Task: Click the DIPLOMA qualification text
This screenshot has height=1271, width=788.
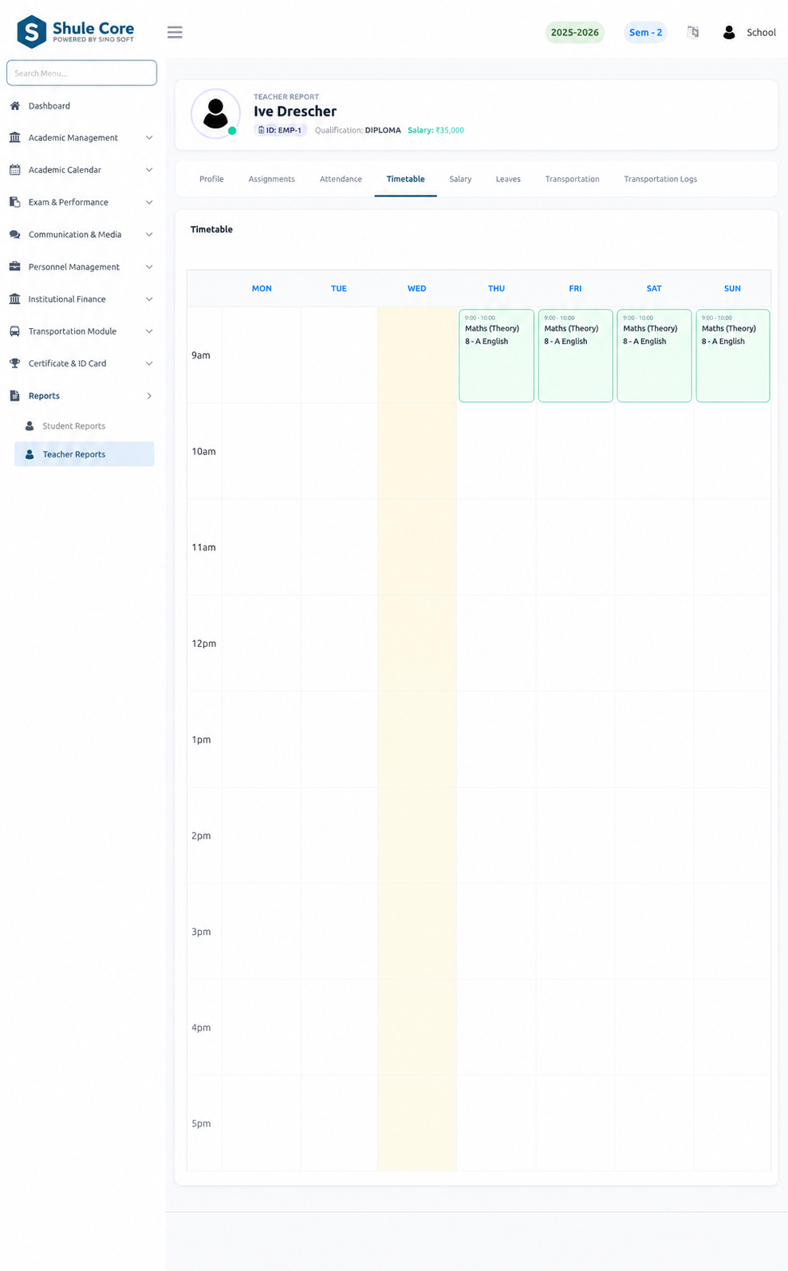Action: click(x=383, y=130)
